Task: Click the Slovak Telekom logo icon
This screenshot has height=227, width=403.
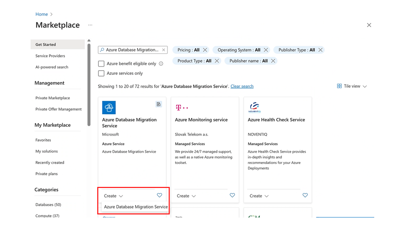Action: point(182,107)
